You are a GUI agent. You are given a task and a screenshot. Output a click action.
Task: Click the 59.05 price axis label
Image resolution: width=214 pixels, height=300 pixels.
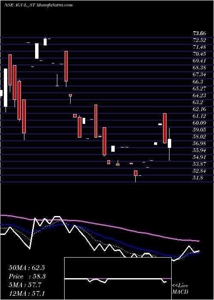[x=199, y=130]
